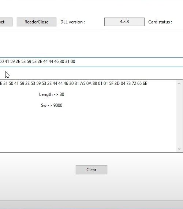Click the response box scroll down arrow
The width and height of the screenshot is (183, 209).
pyautogui.click(x=179, y=149)
